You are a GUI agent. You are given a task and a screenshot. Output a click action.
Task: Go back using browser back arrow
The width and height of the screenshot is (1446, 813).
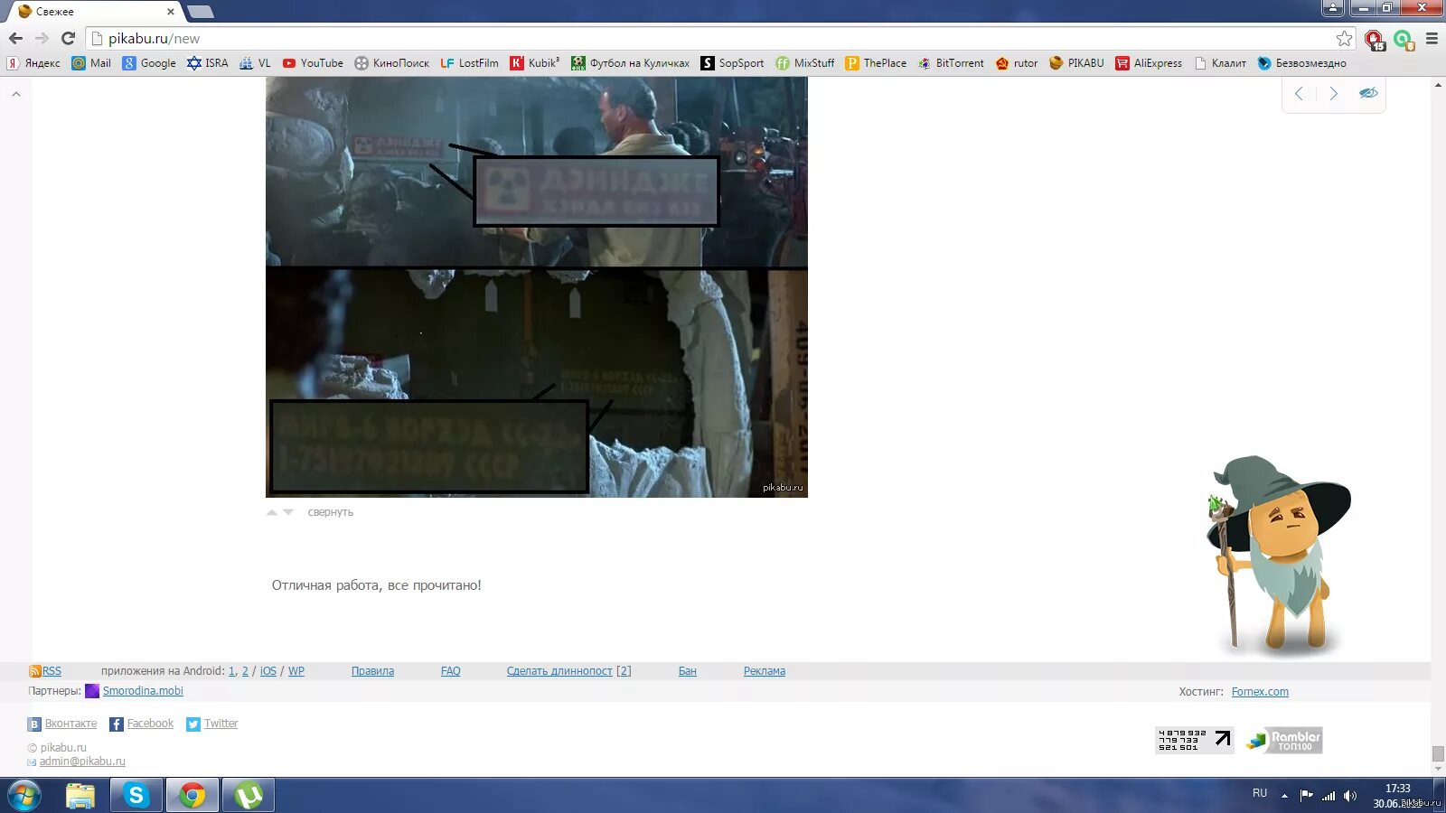15,39
